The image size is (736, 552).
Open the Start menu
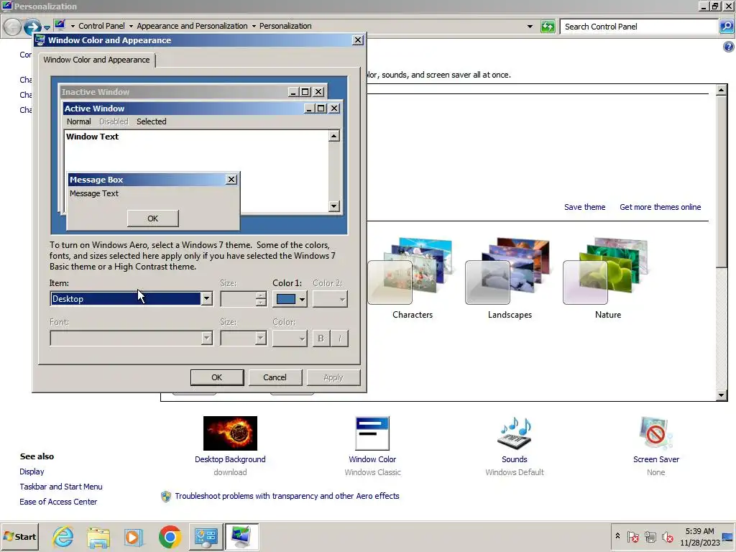point(19,536)
